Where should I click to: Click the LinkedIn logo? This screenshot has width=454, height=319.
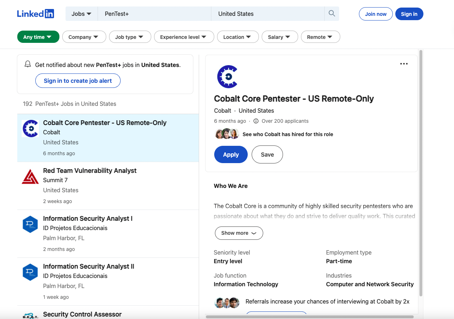coord(35,13)
